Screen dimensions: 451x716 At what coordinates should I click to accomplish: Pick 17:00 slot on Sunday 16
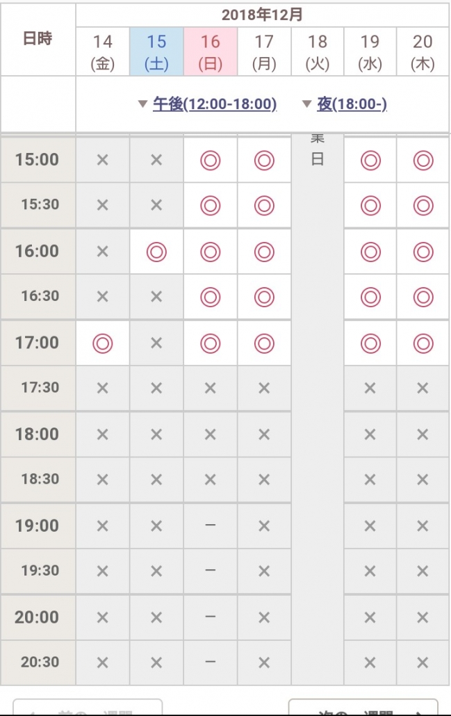pyautogui.click(x=211, y=343)
